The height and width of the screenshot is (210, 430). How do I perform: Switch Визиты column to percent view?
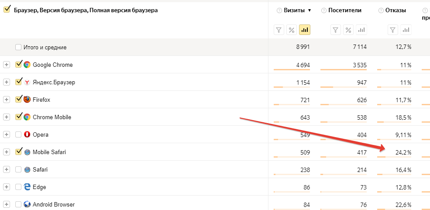pyautogui.click(x=292, y=30)
